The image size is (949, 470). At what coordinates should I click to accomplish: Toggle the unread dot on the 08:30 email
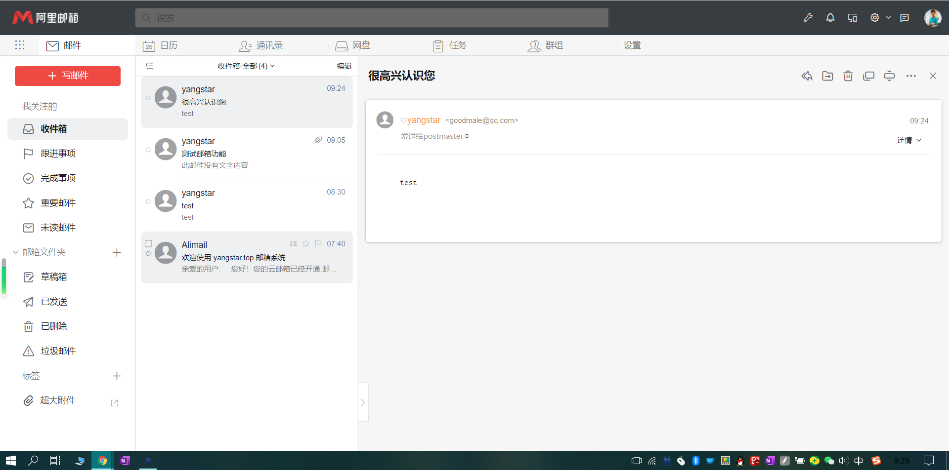coord(148,201)
